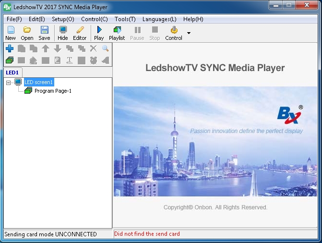Open the Edit(E) menu

tap(37, 19)
